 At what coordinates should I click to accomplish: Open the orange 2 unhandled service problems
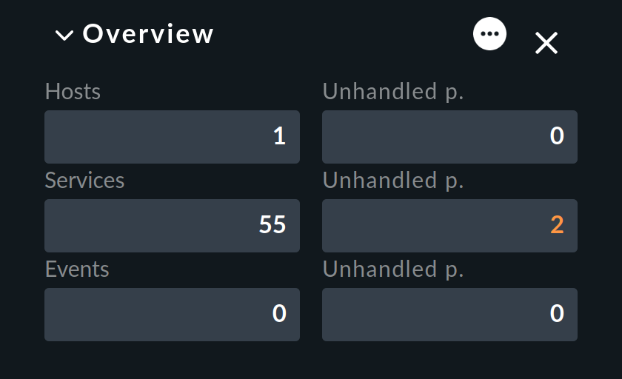pos(557,225)
